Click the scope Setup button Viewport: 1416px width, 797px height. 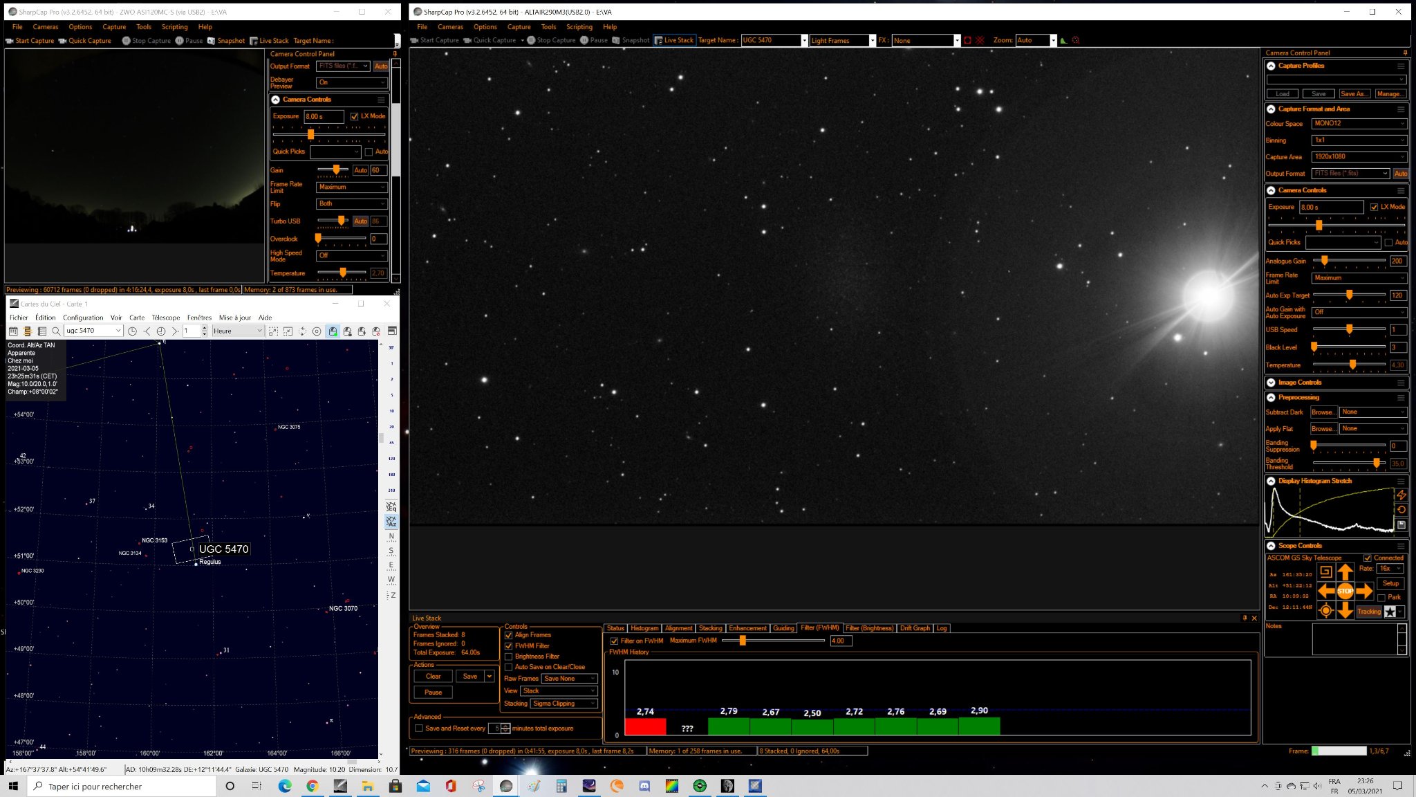tap(1390, 583)
